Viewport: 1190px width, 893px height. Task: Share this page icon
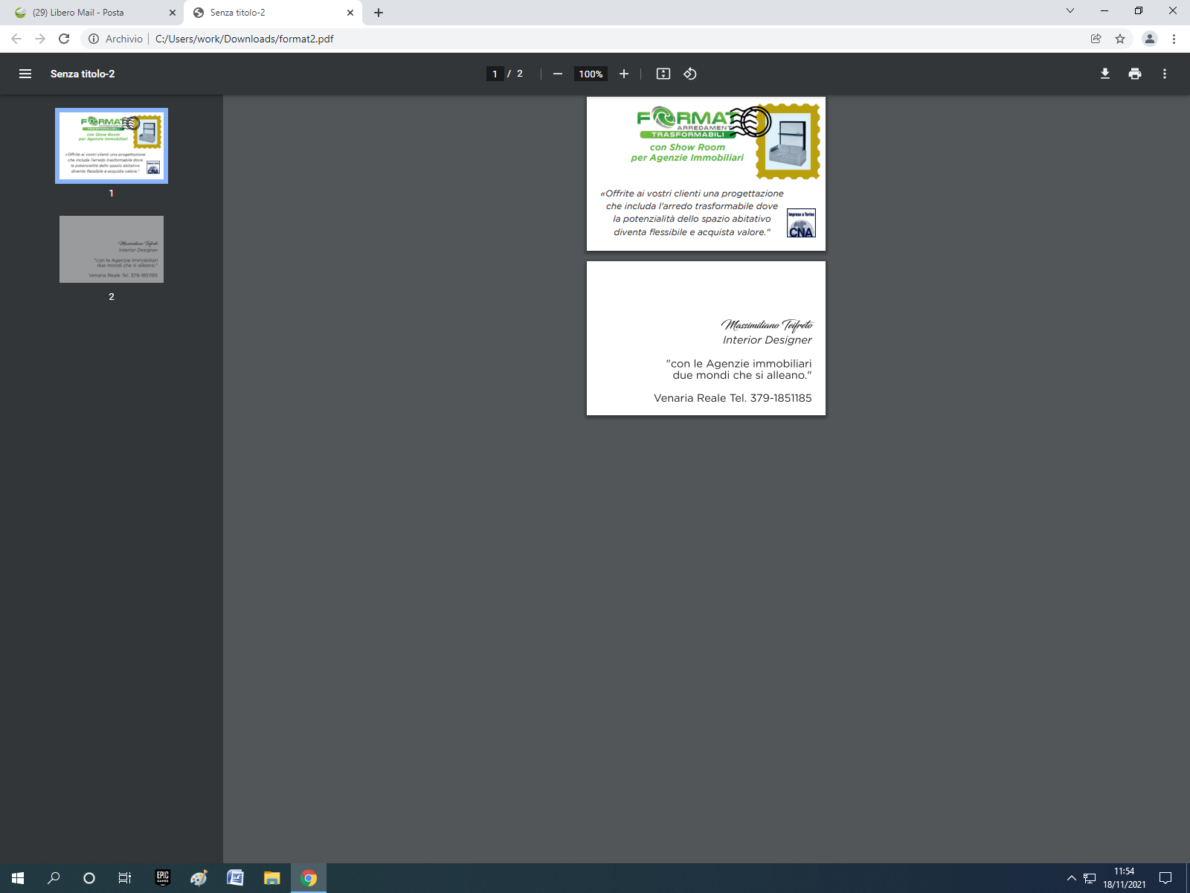click(x=1096, y=39)
